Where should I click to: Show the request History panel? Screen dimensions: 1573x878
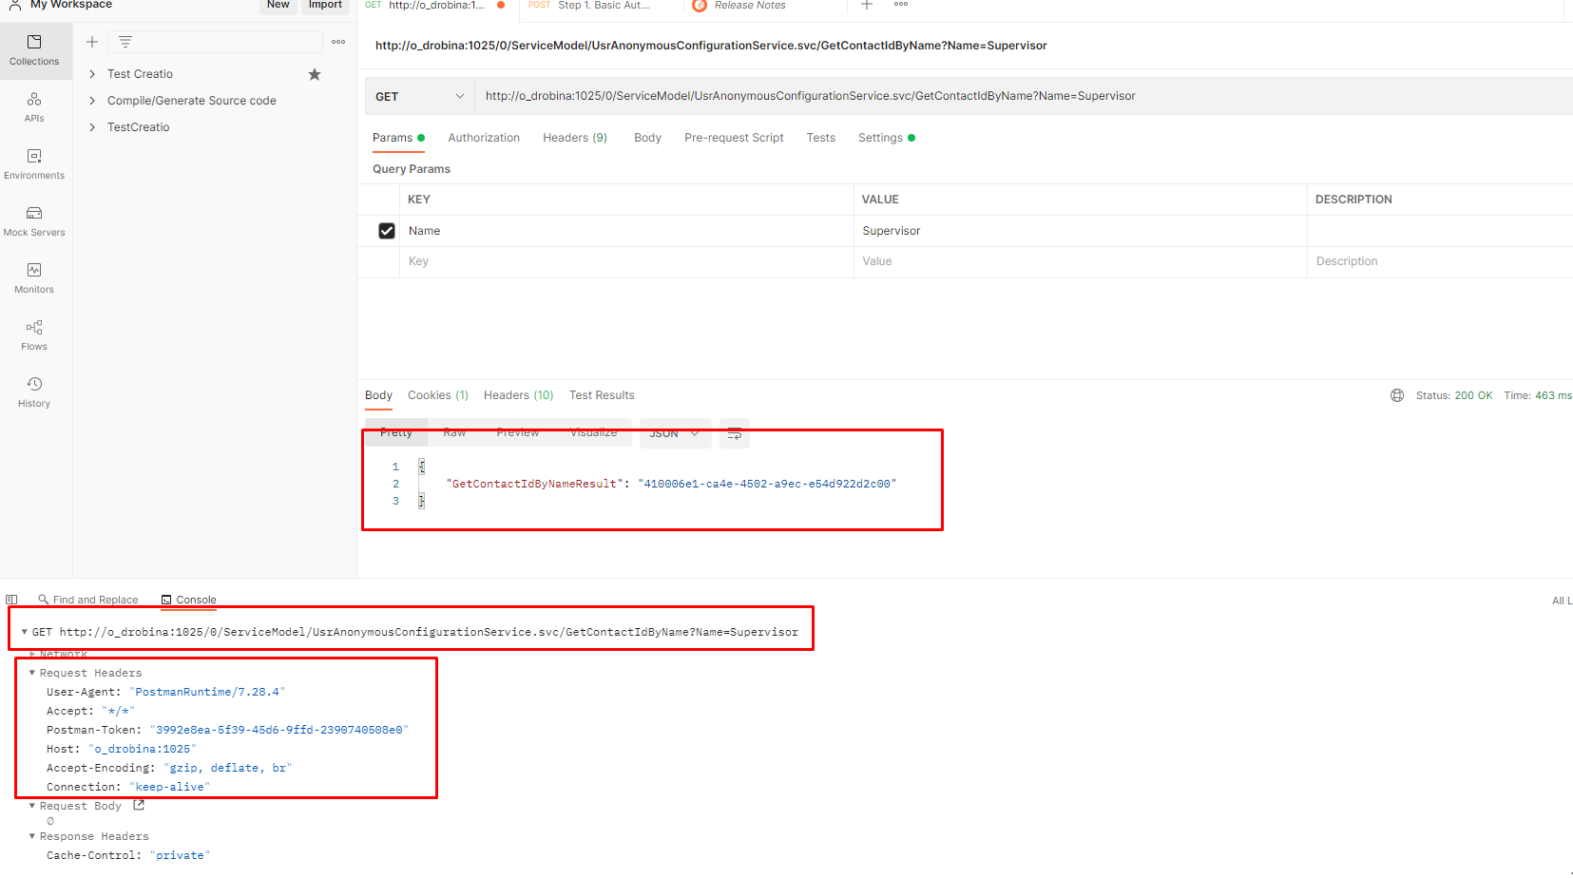[x=34, y=391]
